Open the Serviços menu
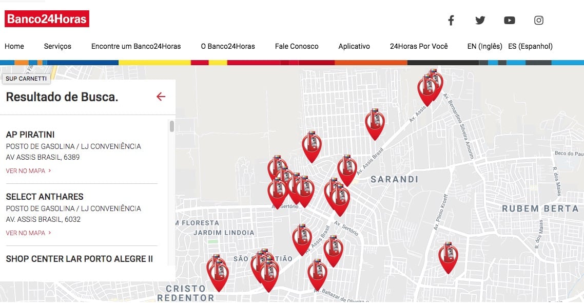 coord(57,46)
